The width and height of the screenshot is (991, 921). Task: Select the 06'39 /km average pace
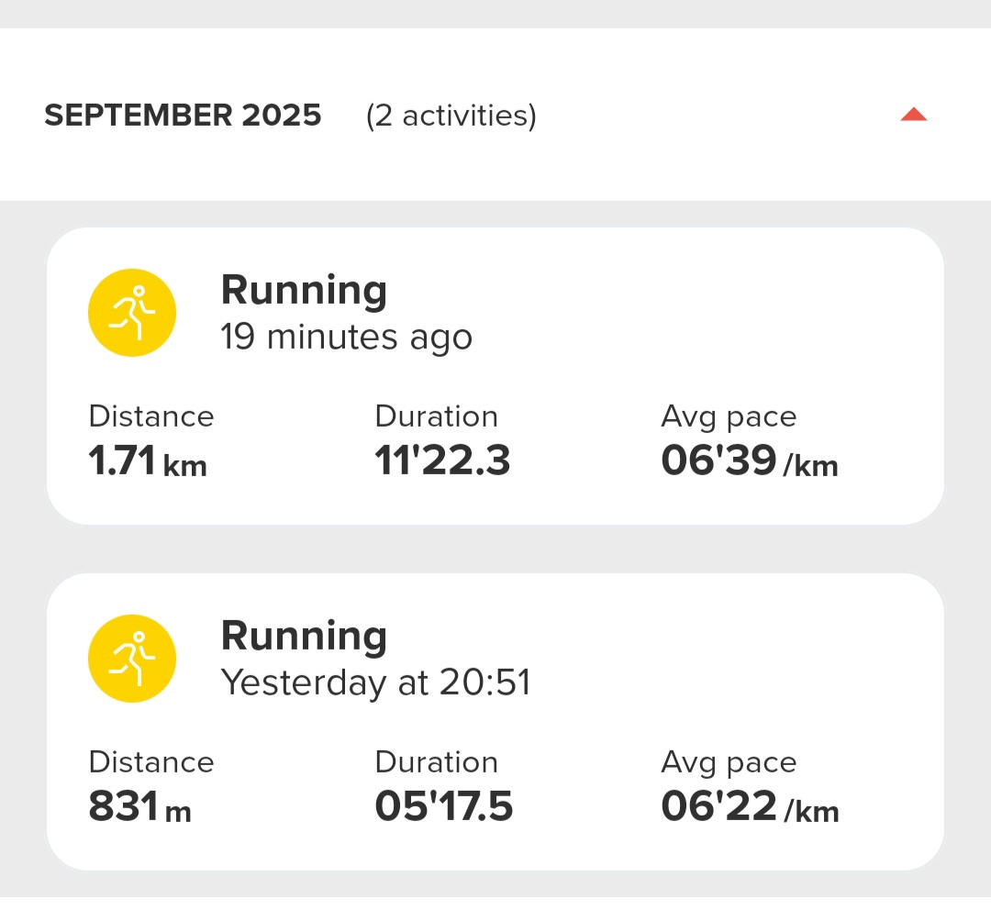[750, 460]
